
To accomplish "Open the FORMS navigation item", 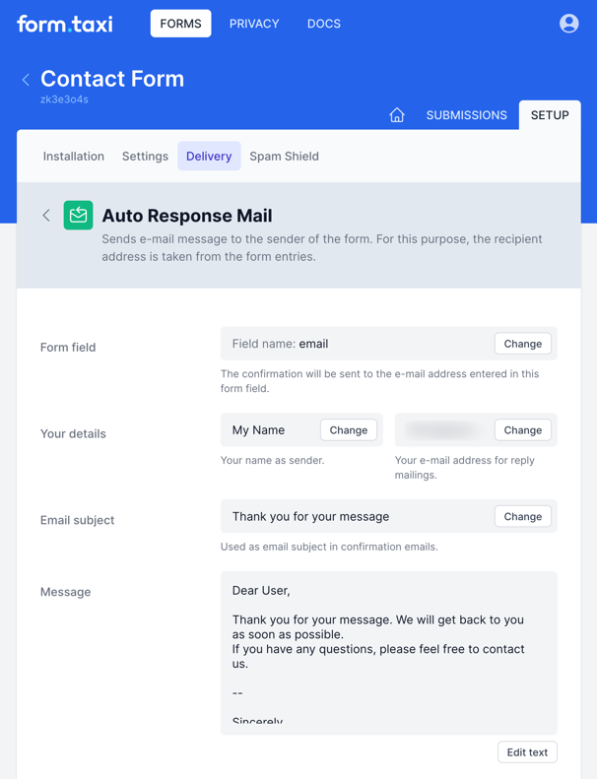I will pos(180,24).
